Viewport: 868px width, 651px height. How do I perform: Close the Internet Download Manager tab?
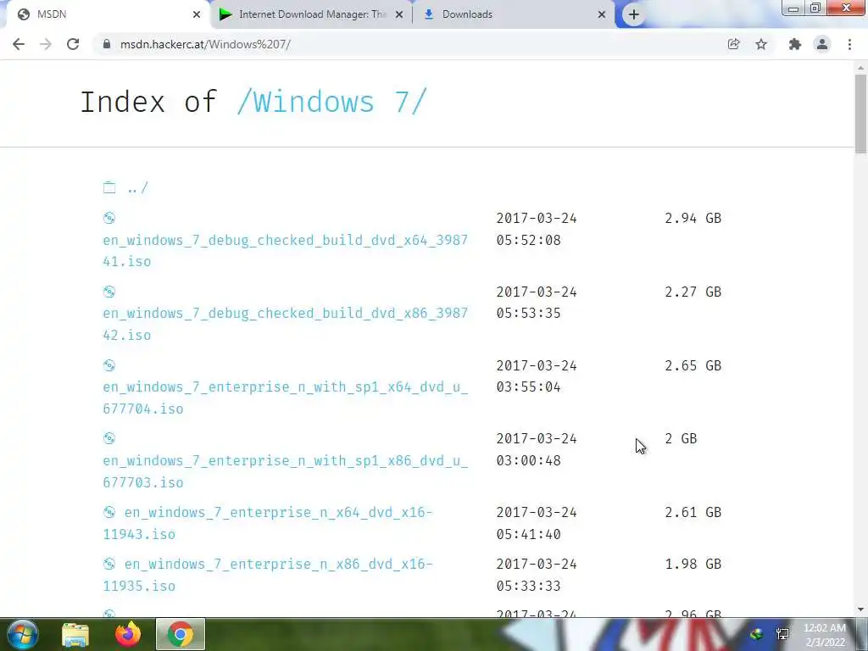point(399,14)
